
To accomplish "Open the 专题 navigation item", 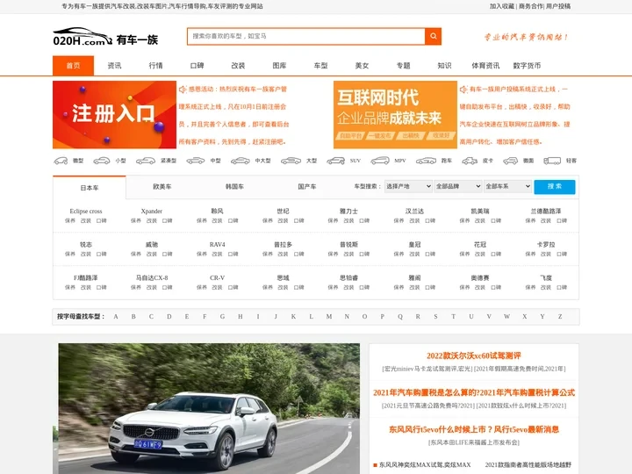I will tap(403, 66).
